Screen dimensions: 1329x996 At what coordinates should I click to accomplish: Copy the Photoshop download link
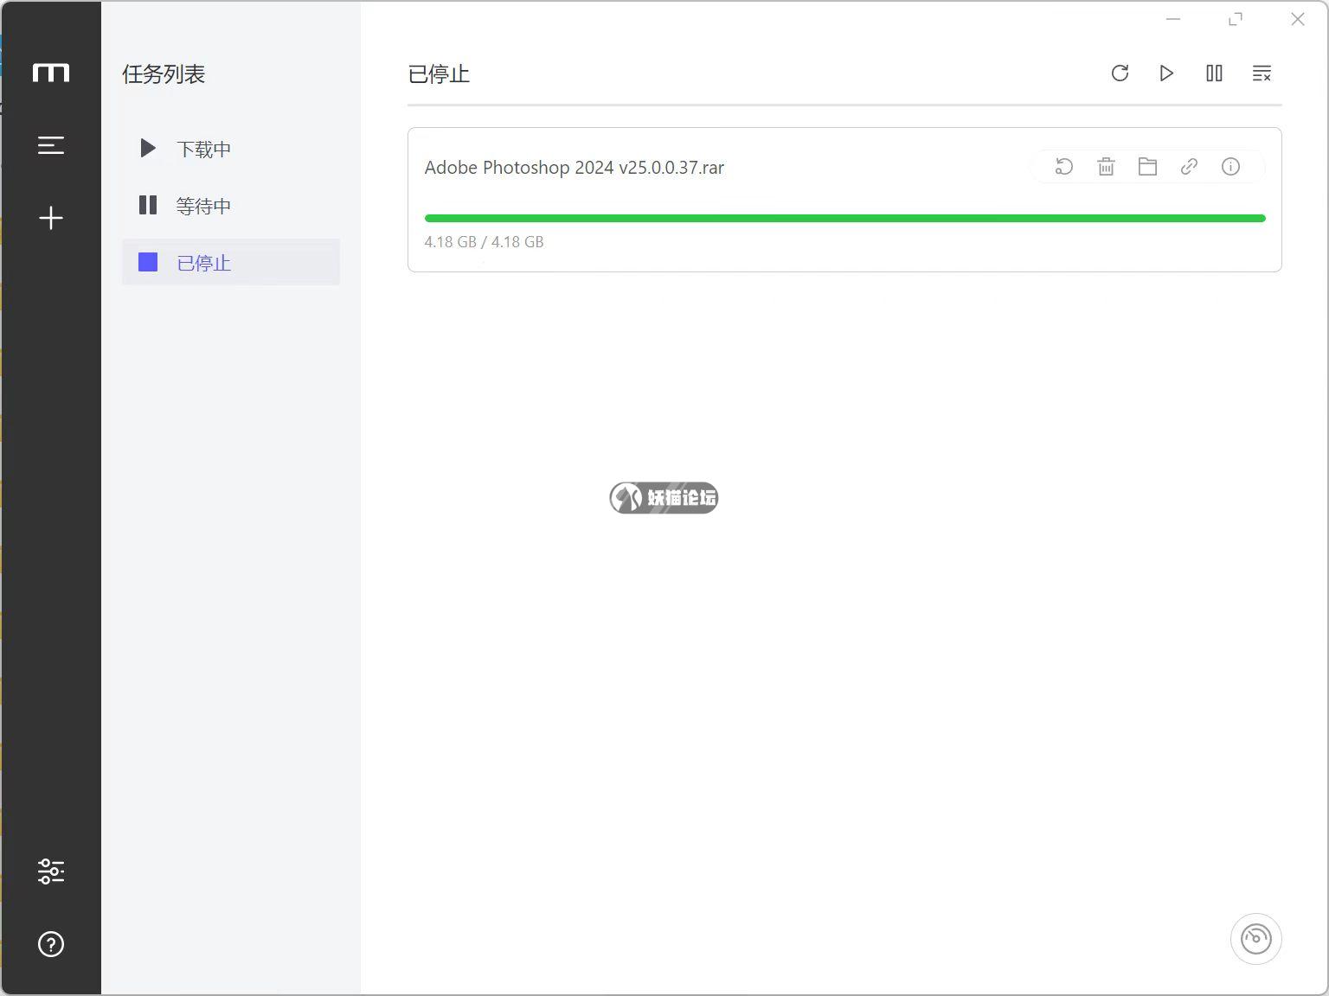[1189, 167]
